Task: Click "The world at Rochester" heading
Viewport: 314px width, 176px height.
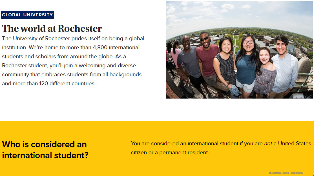Action: 52,29
